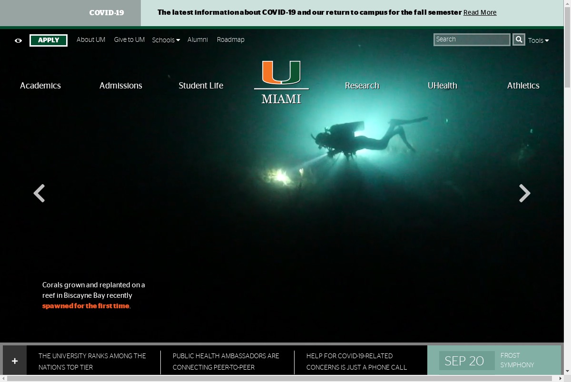Click Read More COVID-19 link
The image size is (571, 382).
[480, 13]
